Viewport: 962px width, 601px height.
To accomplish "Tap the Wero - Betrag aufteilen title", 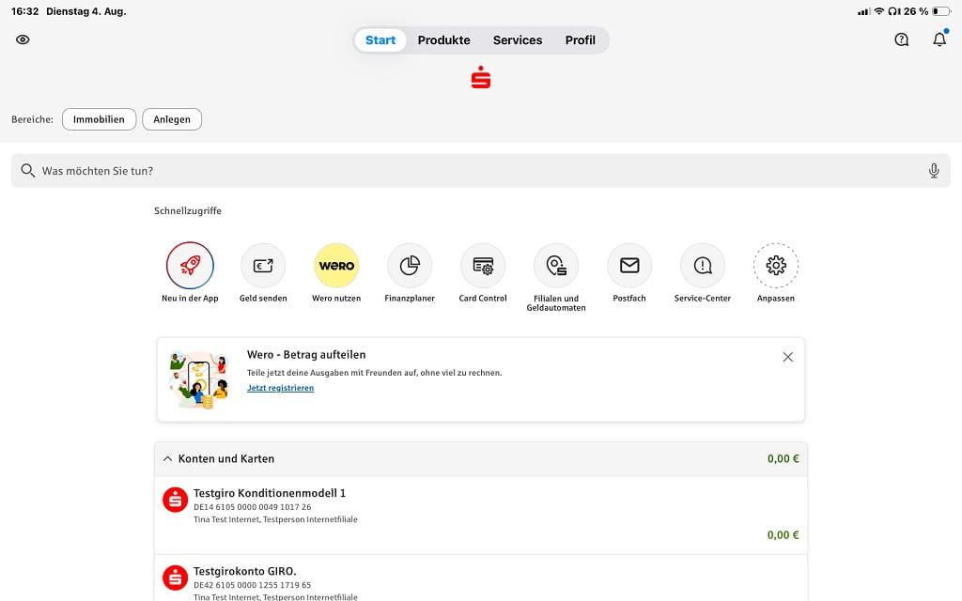I will click(306, 354).
